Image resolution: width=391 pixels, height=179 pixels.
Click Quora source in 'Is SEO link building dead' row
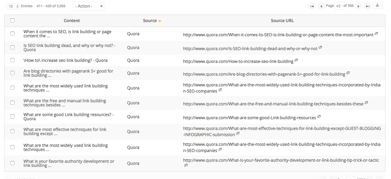tap(133, 48)
